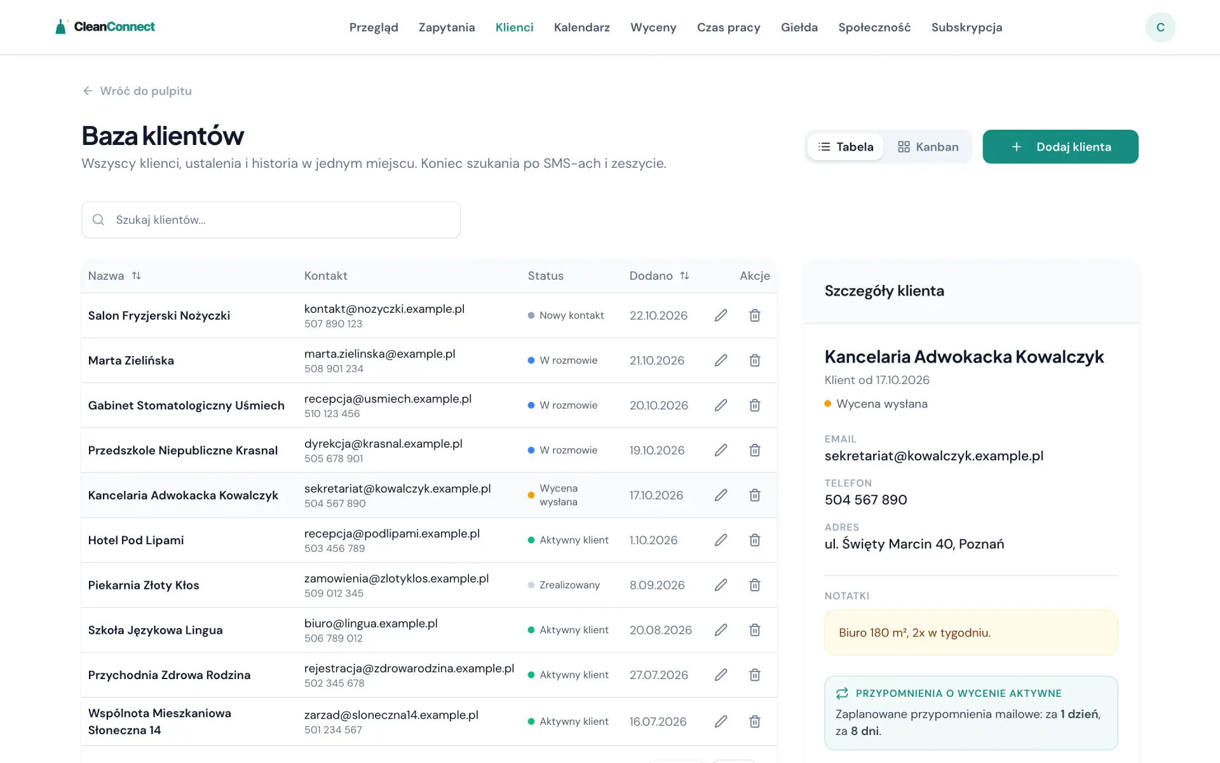Focus the Szukaj klientów search field
The image size is (1220, 763).
point(271,220)
